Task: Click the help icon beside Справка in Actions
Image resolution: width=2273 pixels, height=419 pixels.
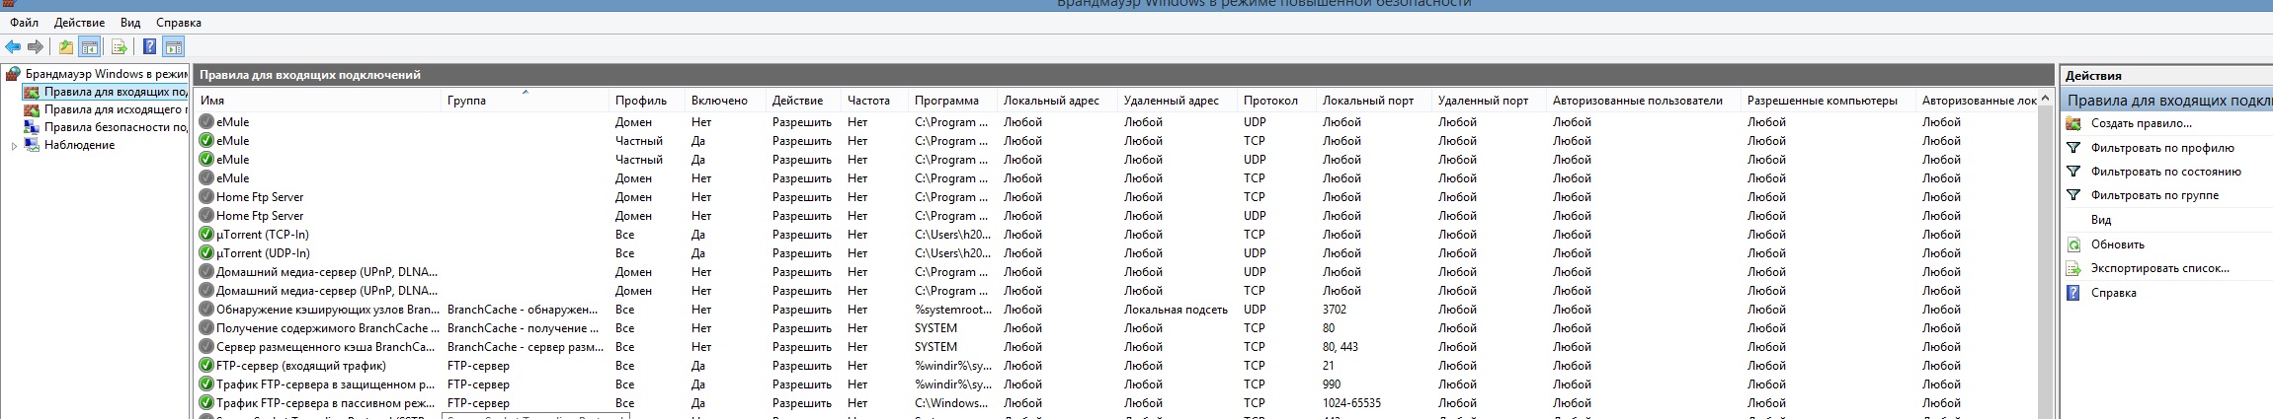Action: pos(2073,293)
